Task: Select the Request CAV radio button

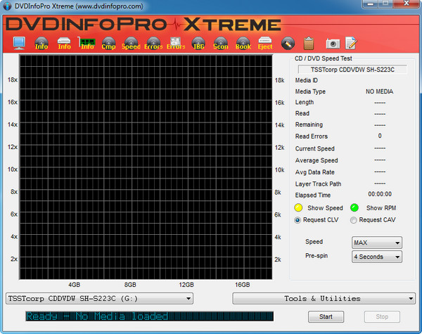Action: (353, 220)
